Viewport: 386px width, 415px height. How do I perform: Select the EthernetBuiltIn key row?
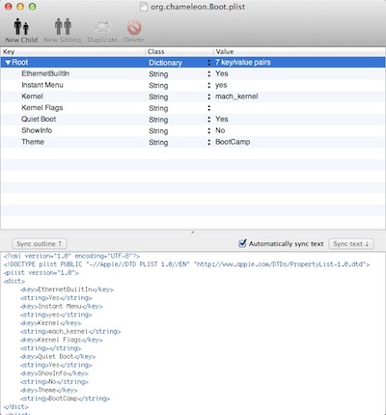[193, 73]
